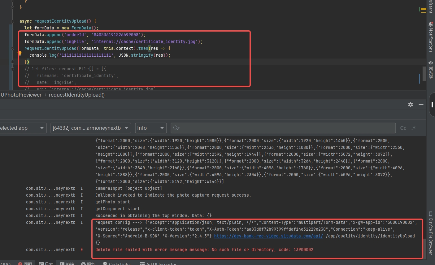Focus the log search input field
Screen dimensions: 435x265
[x=283, y=128]
